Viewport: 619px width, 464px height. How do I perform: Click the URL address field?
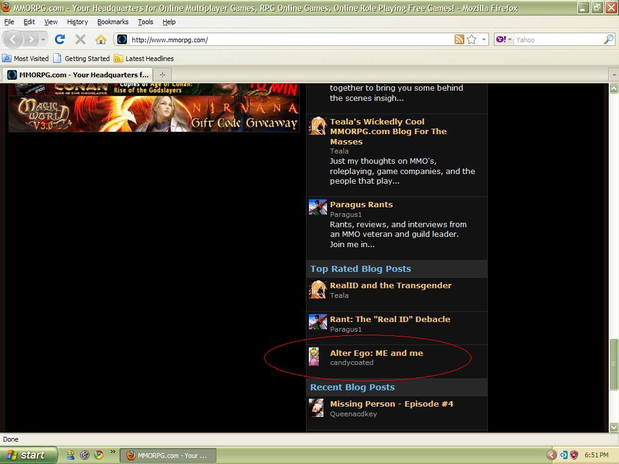(291, 39)
